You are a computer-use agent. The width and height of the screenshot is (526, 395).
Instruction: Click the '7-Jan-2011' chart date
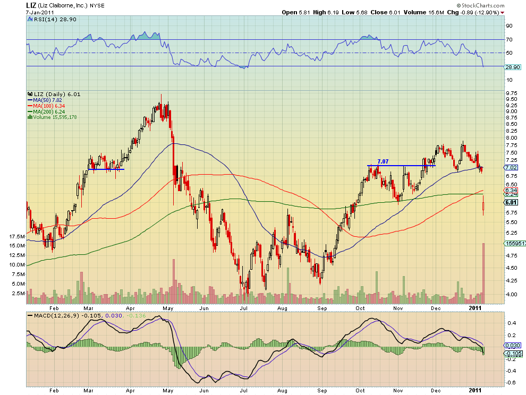(x=40, y=12)
